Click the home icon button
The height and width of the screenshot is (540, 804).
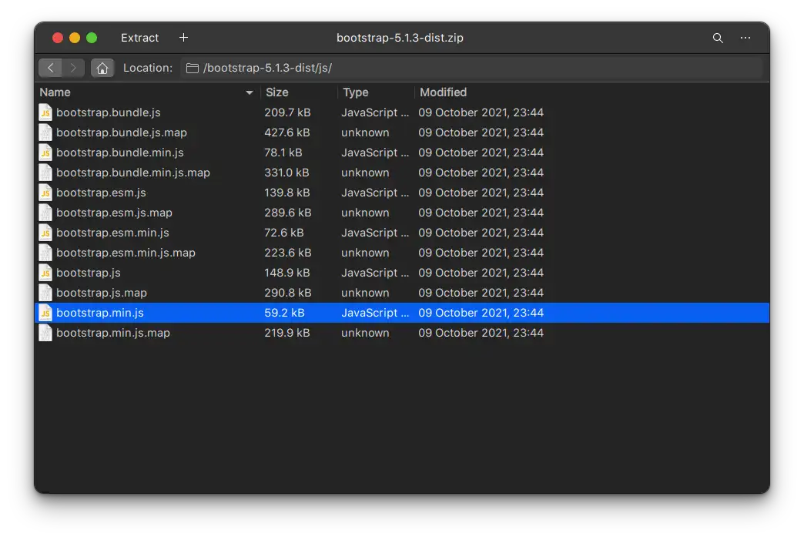(x=102, y=68)
